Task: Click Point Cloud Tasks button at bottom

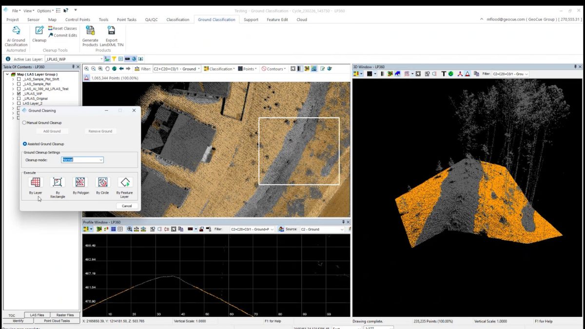Action: pos(57,321)
